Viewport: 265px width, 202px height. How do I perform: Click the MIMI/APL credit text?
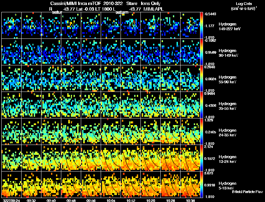[x=153, y=9]
